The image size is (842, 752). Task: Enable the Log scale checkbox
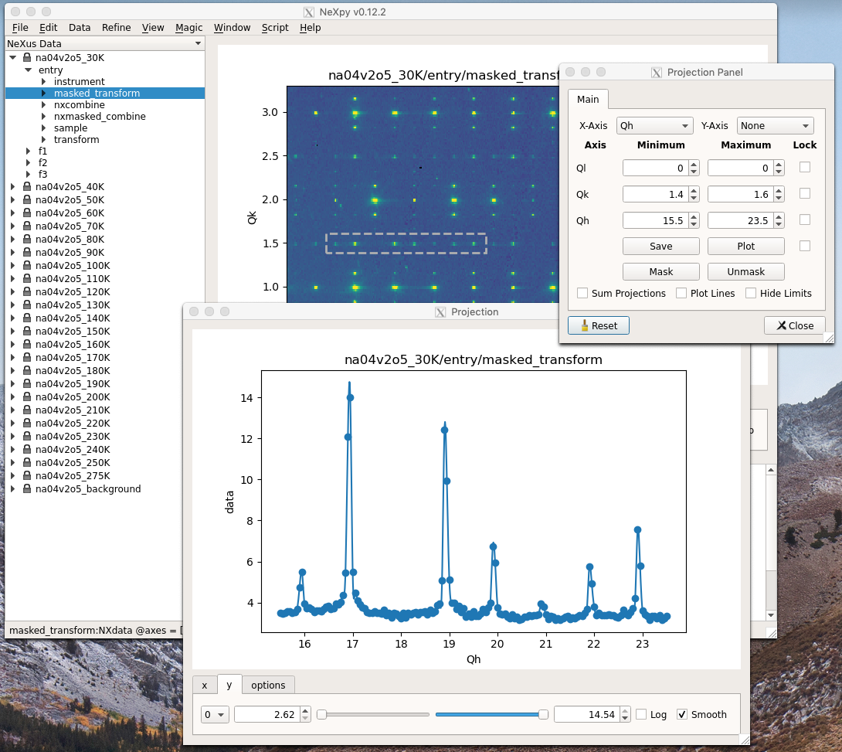coord(641,715)
